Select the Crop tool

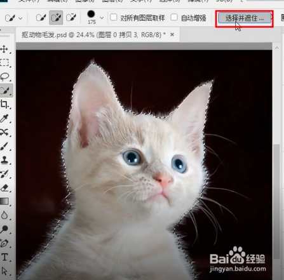pos(4,104)
